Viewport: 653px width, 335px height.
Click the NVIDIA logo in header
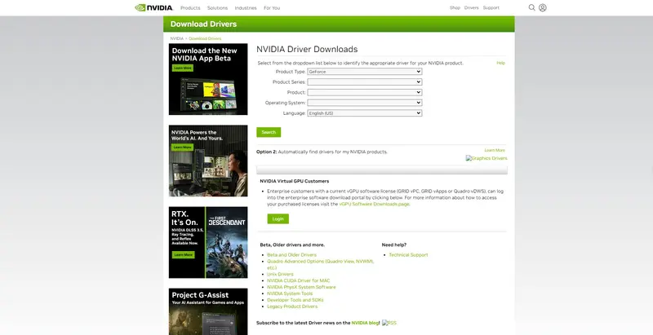point(153,7)
